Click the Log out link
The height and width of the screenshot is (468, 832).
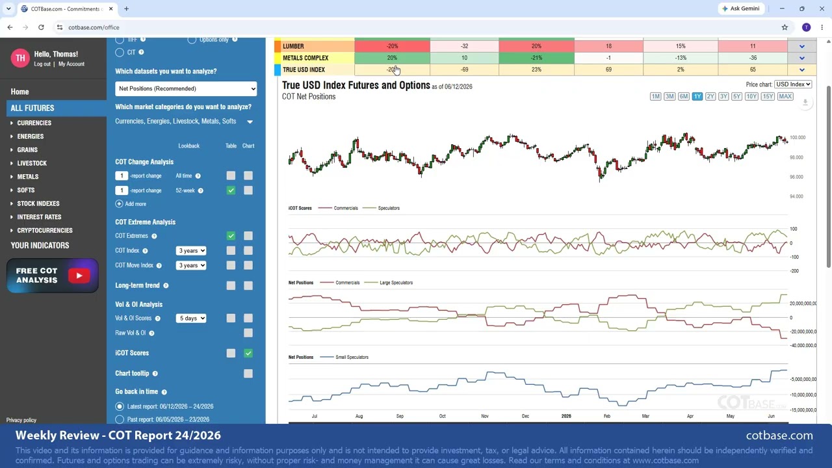42,64
